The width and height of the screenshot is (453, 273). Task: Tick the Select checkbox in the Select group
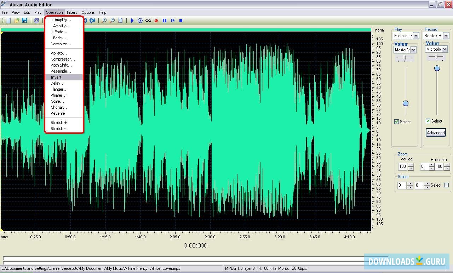(x=446, y=185)
